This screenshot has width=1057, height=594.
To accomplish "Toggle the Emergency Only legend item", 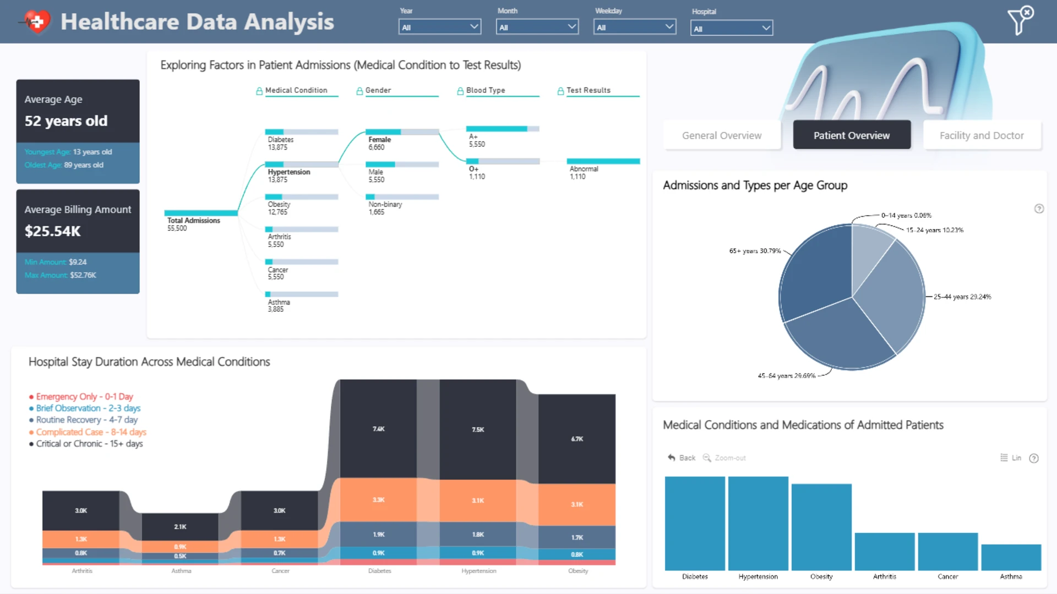I will pyautogui.click(x=81, y=397).
